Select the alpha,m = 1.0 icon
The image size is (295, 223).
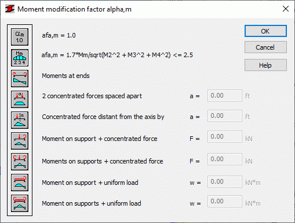(20, 37)
